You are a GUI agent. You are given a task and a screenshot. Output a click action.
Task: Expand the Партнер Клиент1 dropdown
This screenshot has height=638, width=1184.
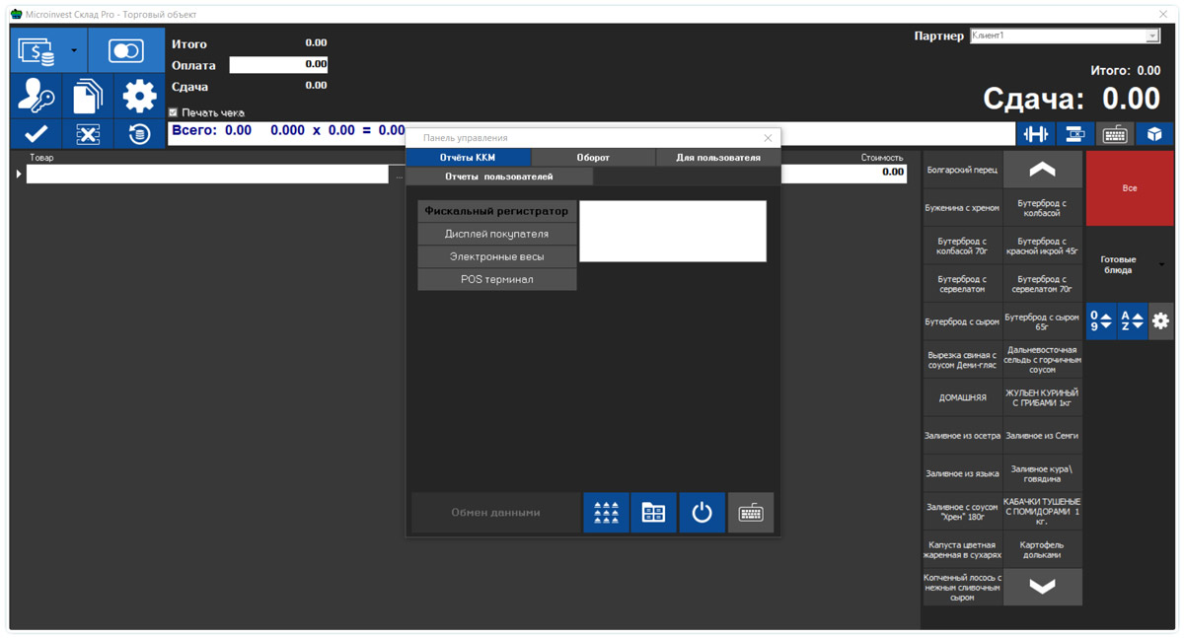(x=1151, y=36)
